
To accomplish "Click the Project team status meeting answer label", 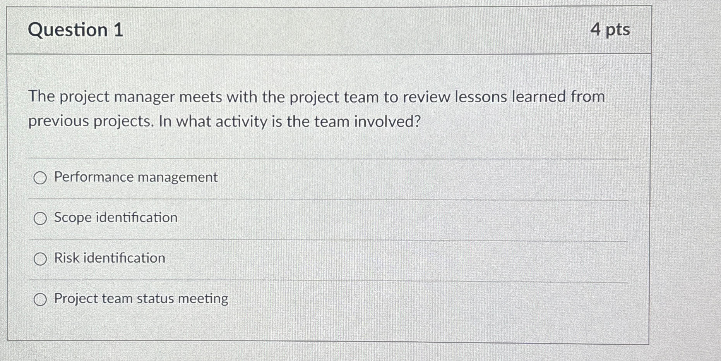I will point(141,298).
